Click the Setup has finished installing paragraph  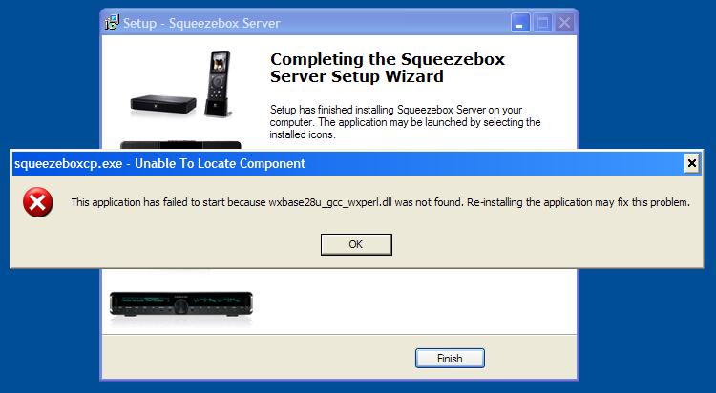(x=405, y=122)
